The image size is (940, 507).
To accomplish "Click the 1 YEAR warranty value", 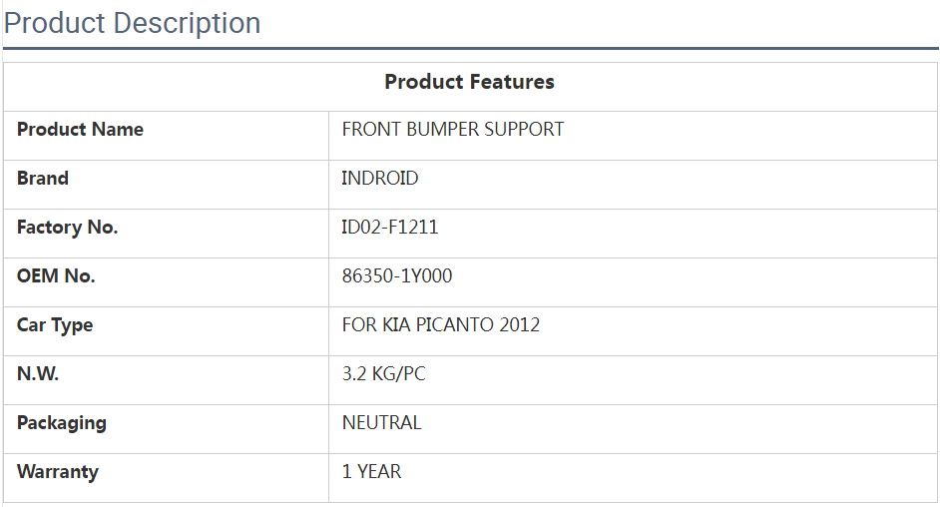I will tap(371, 472).
